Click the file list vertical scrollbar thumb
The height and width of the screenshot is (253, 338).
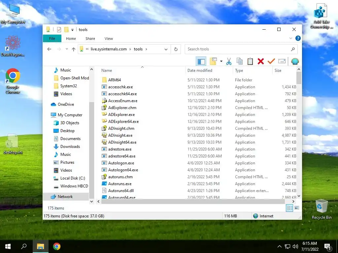[299, 78]
